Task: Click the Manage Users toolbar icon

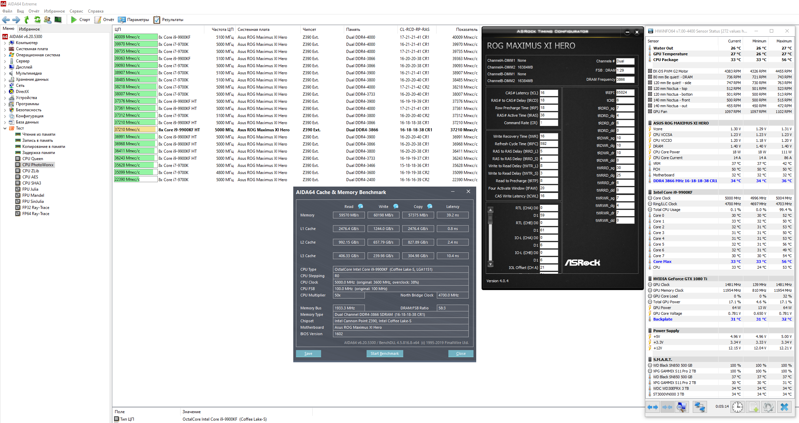Action: tap(48, 20)
